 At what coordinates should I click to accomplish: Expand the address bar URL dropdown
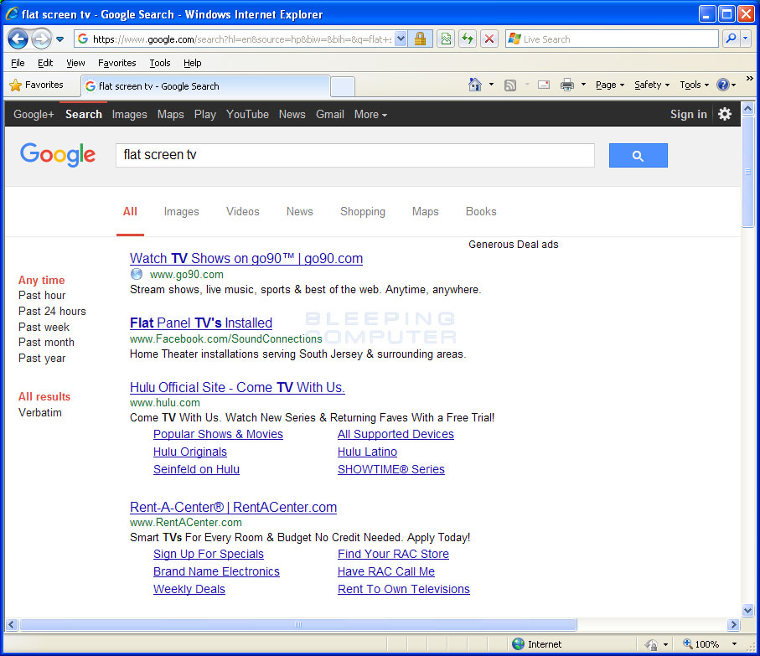coord(401,39)
